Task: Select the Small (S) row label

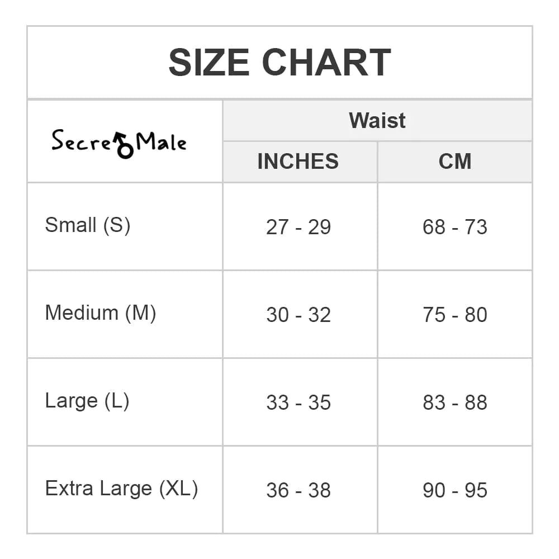Action: tap(88, 225)
